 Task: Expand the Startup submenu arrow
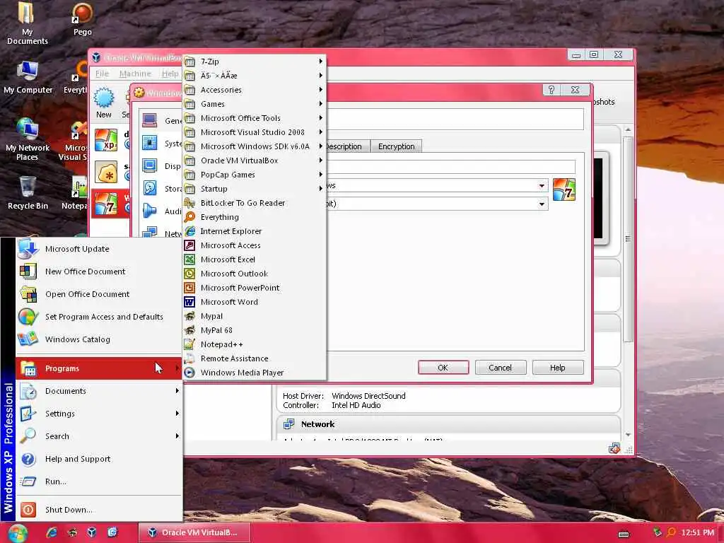[320, 188]
